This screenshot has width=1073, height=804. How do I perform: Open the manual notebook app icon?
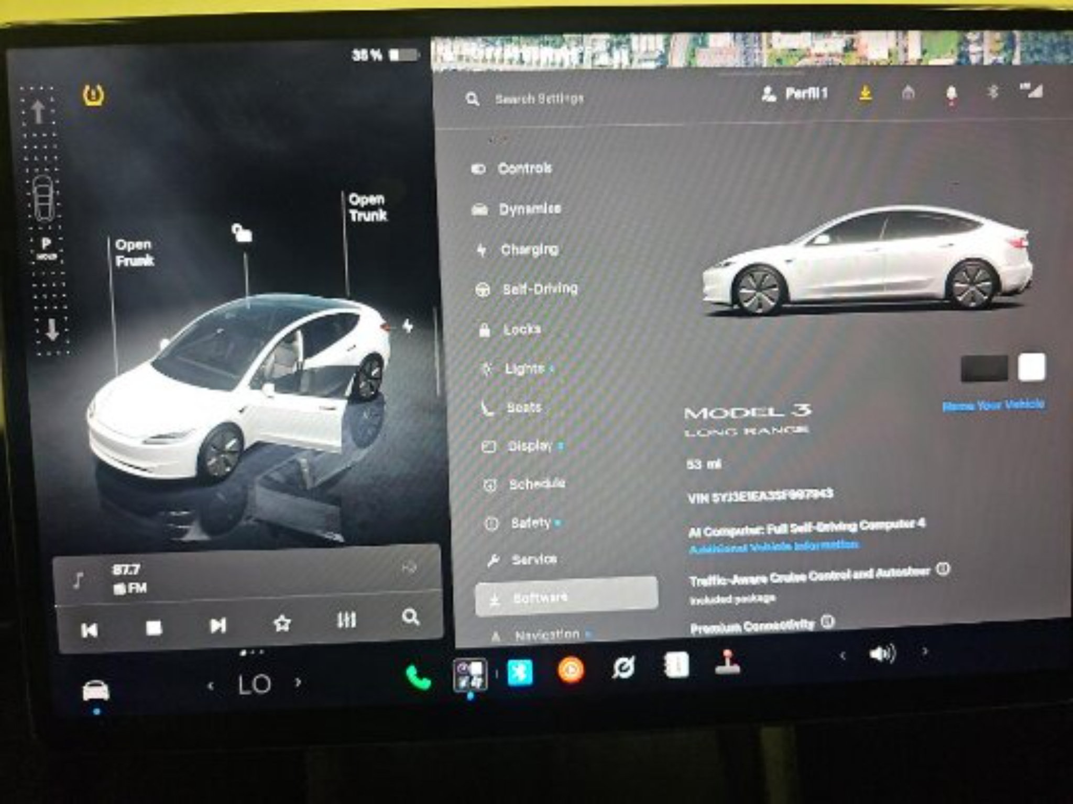676,666
